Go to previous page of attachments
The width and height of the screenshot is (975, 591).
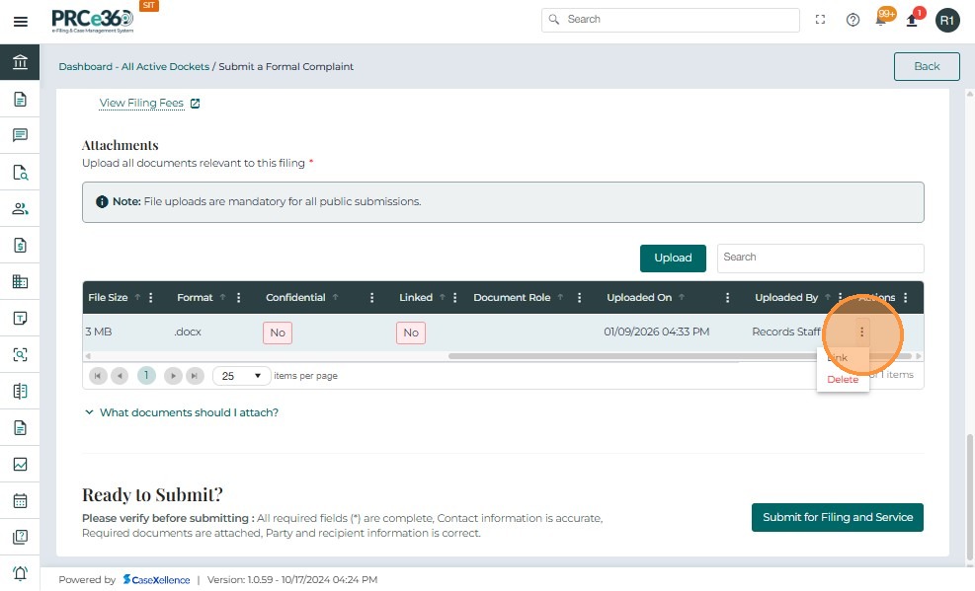[120, 376]
